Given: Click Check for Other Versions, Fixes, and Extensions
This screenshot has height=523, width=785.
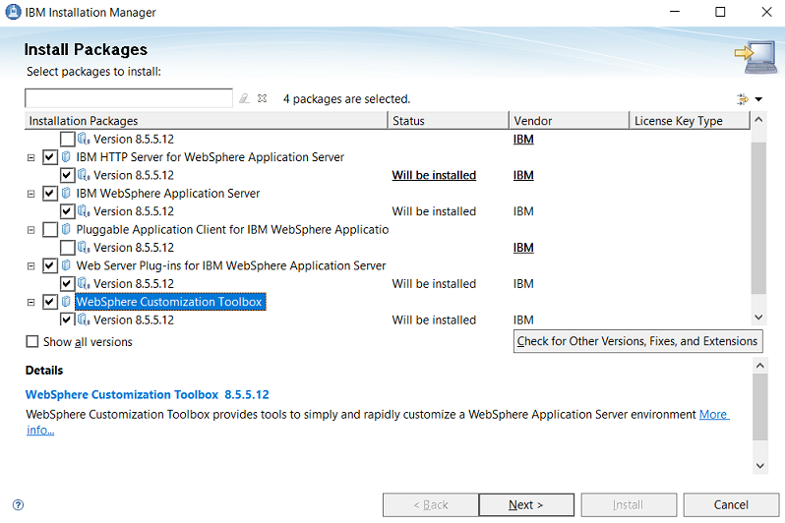Looking at the screenshot, I should click(x=637, y=341).
